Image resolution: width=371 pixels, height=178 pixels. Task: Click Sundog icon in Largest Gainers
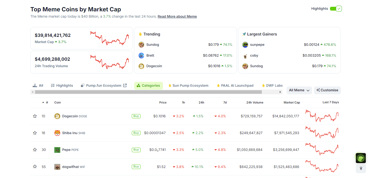click(x=245, y=66)
